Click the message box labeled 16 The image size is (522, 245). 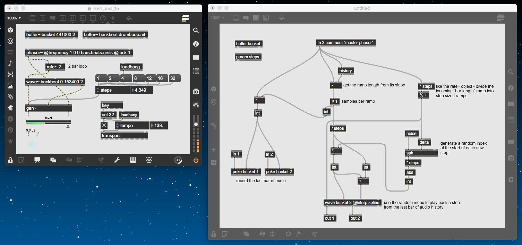click(x=162, y=78)
